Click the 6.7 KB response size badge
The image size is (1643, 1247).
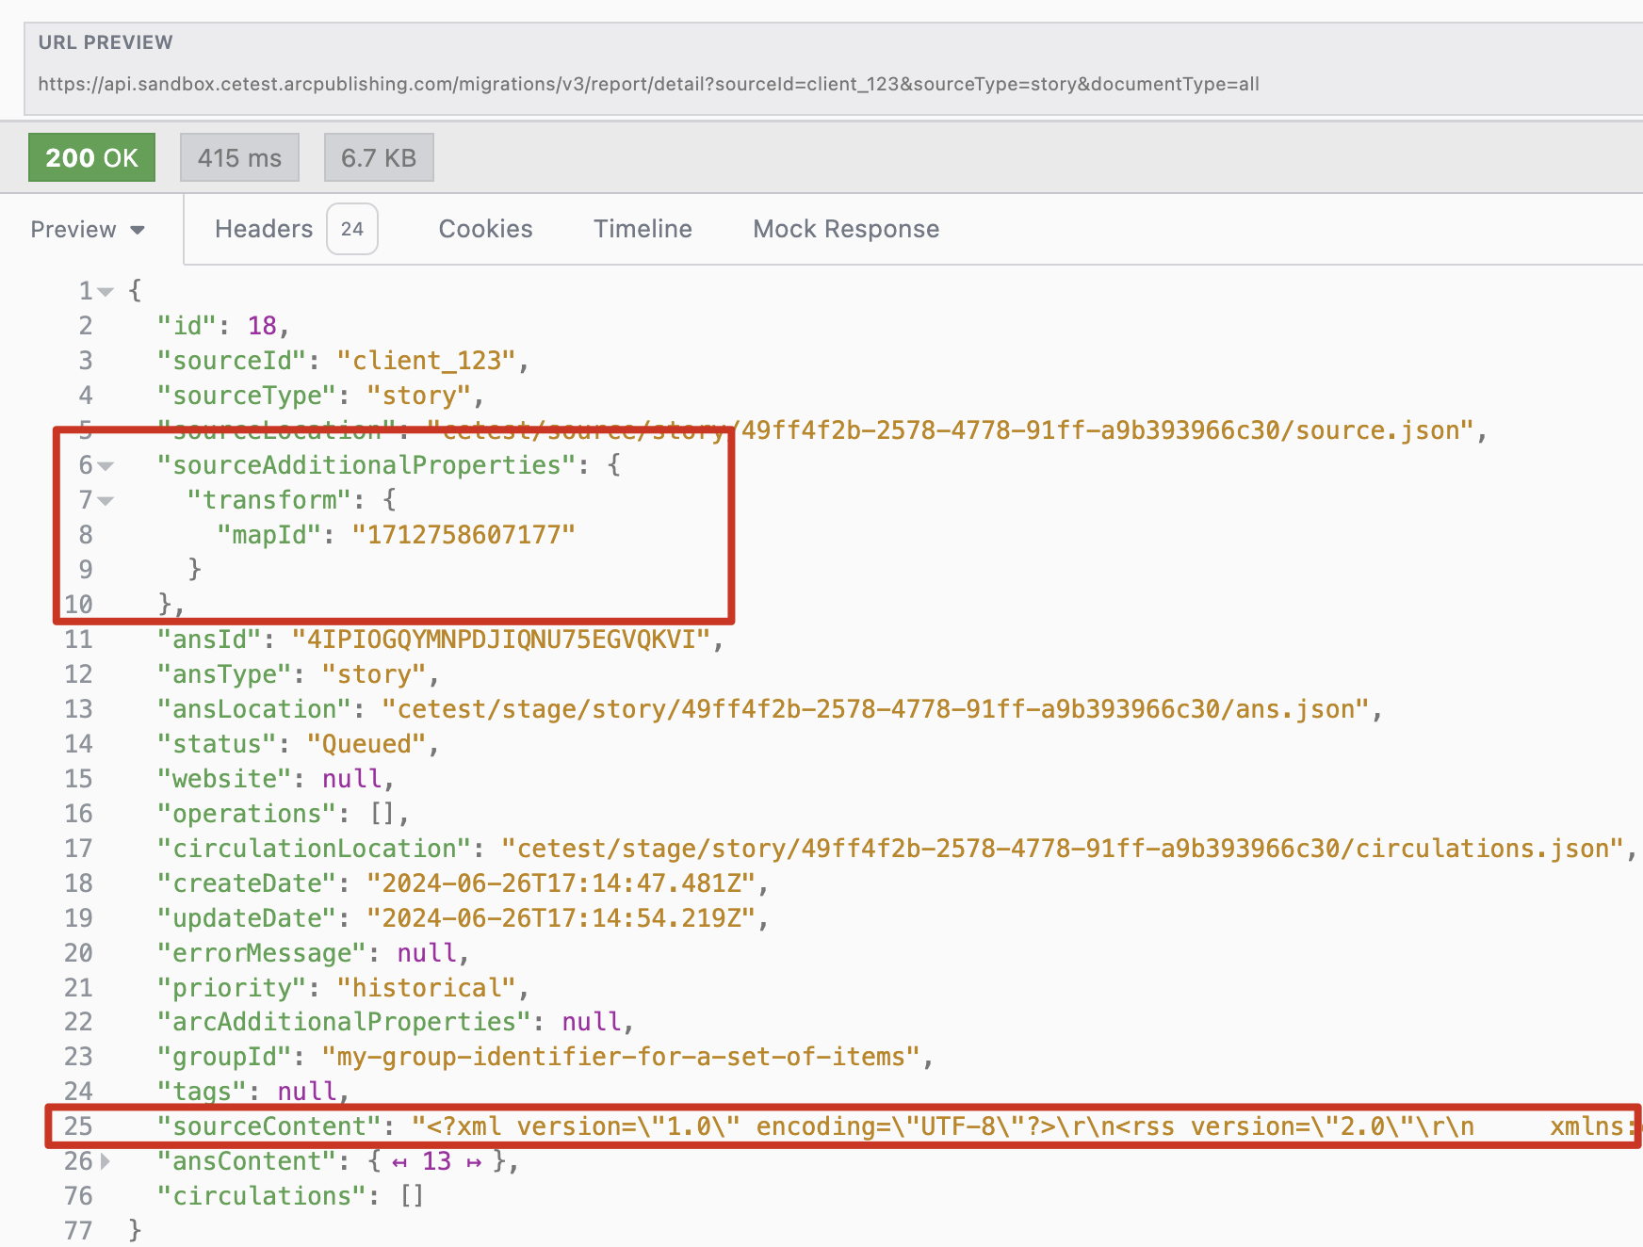[x=379, y=157]
